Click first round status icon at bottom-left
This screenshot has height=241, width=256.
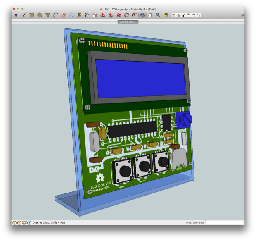(x=14, y=222)
